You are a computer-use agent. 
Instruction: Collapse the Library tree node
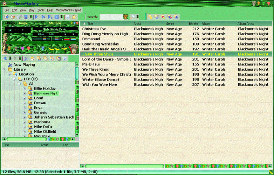pos(4,69)
